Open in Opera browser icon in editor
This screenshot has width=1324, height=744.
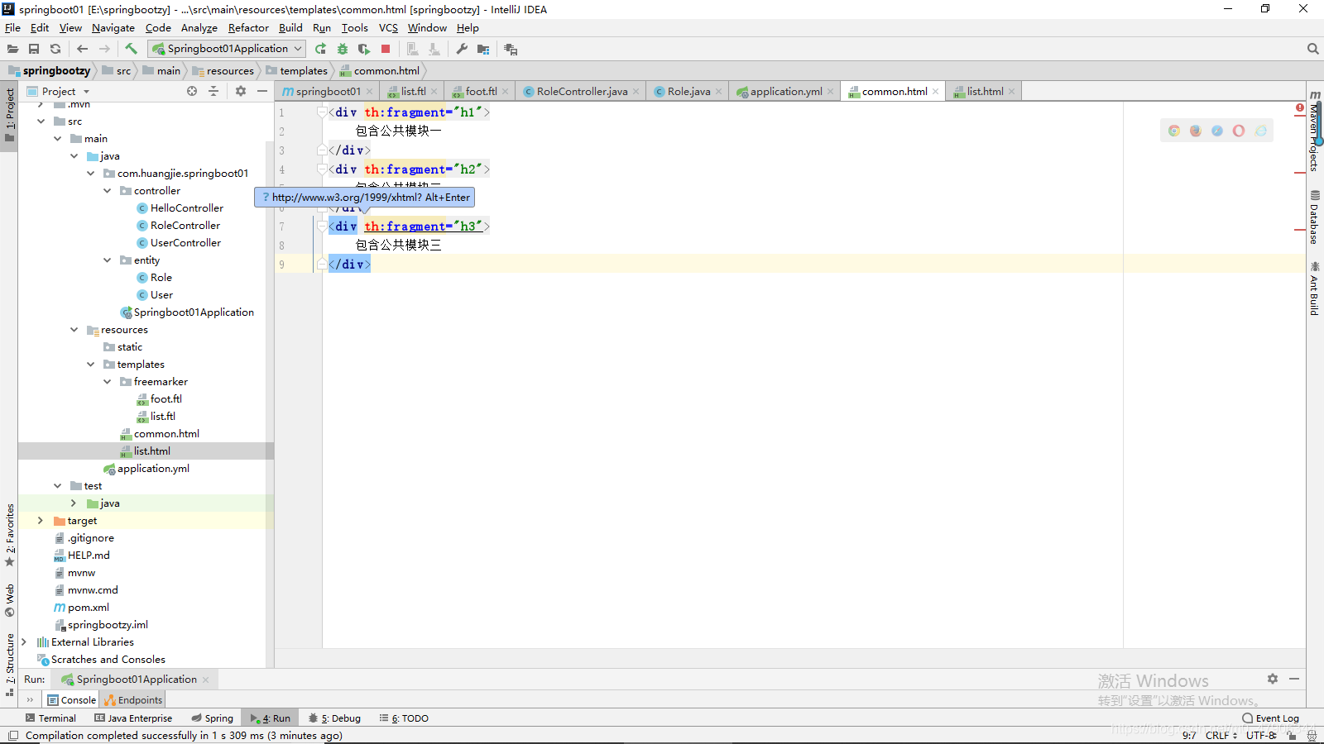[1239, 131]
